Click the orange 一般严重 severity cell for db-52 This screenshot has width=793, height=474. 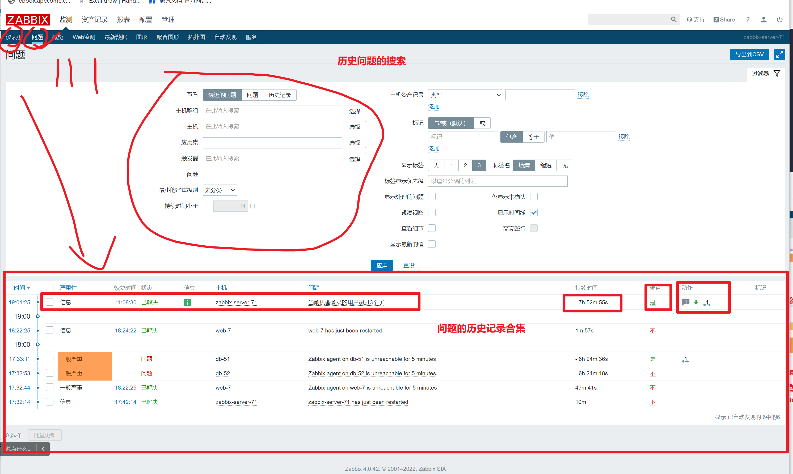[85, 373]
